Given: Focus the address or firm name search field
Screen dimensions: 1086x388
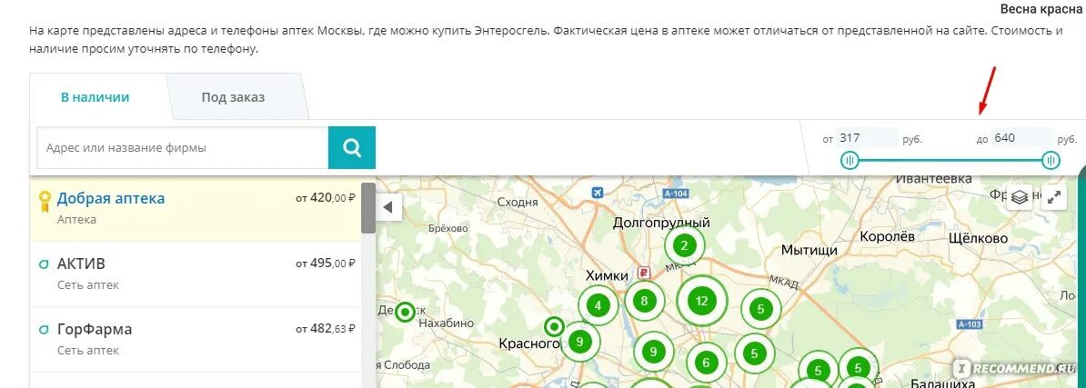Looking at the screenshot, I should [x=182, y=147].
